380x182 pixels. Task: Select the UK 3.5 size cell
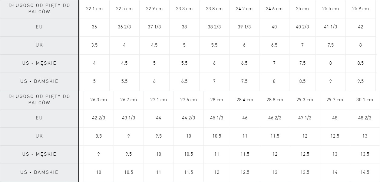click(94, 45)
